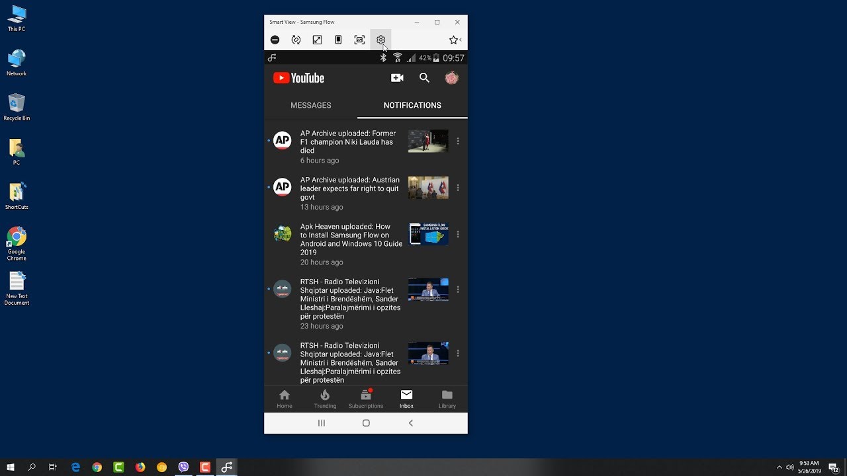
Task: Open the Windows Start menu
Action: point(11,467)
